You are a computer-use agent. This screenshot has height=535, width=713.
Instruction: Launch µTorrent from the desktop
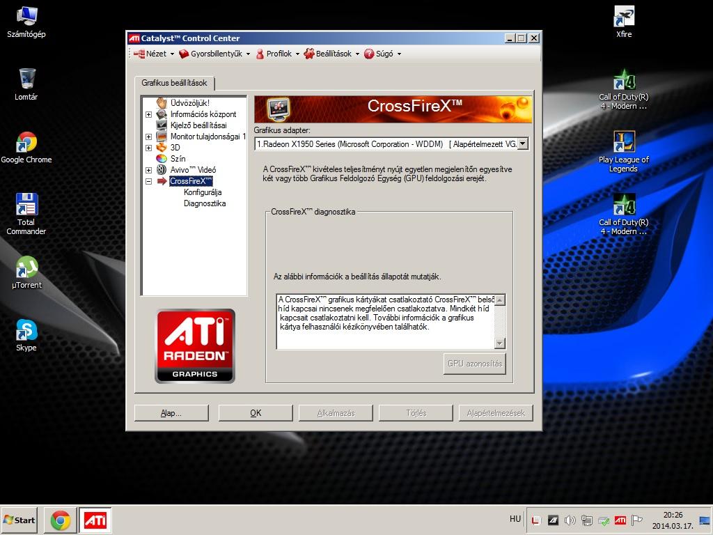point(26,272)
